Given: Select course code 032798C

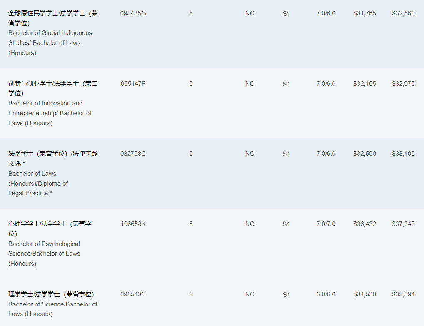Looking at the screenshot, I should [133, 154].
